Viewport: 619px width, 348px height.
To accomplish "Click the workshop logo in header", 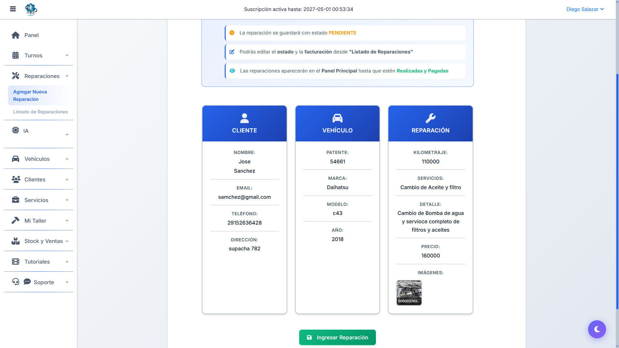I will click(x=31, y=9).
